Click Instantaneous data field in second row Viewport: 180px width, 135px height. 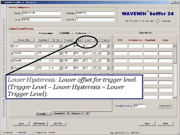click(x=135, y=53)
